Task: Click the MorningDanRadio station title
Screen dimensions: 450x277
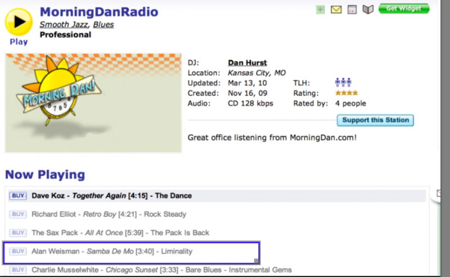Action: 98,12
